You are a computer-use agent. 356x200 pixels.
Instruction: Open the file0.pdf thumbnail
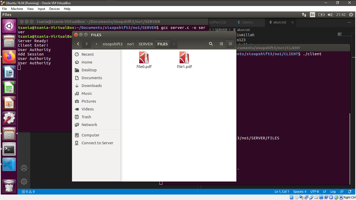(x=144, y=57)
